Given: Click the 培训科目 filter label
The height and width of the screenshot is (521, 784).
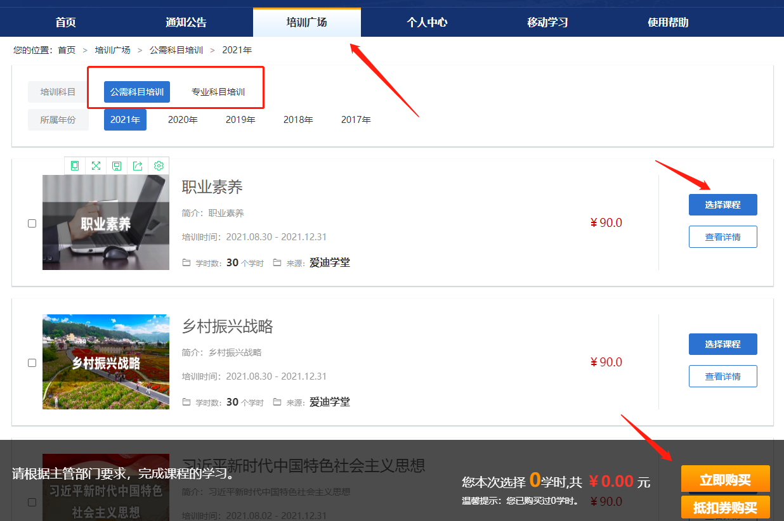Looking at the screenshot, I should [58, 92].
